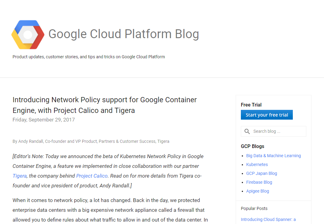
Task: Click the date Friday, September 29, 2017
Action: point(44,120)
